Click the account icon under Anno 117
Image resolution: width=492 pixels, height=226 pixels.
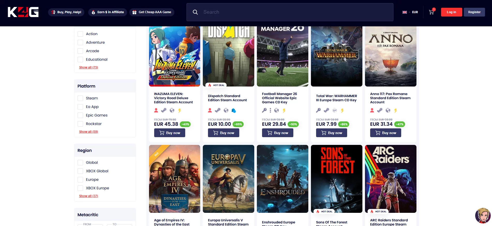pos(372,111)
